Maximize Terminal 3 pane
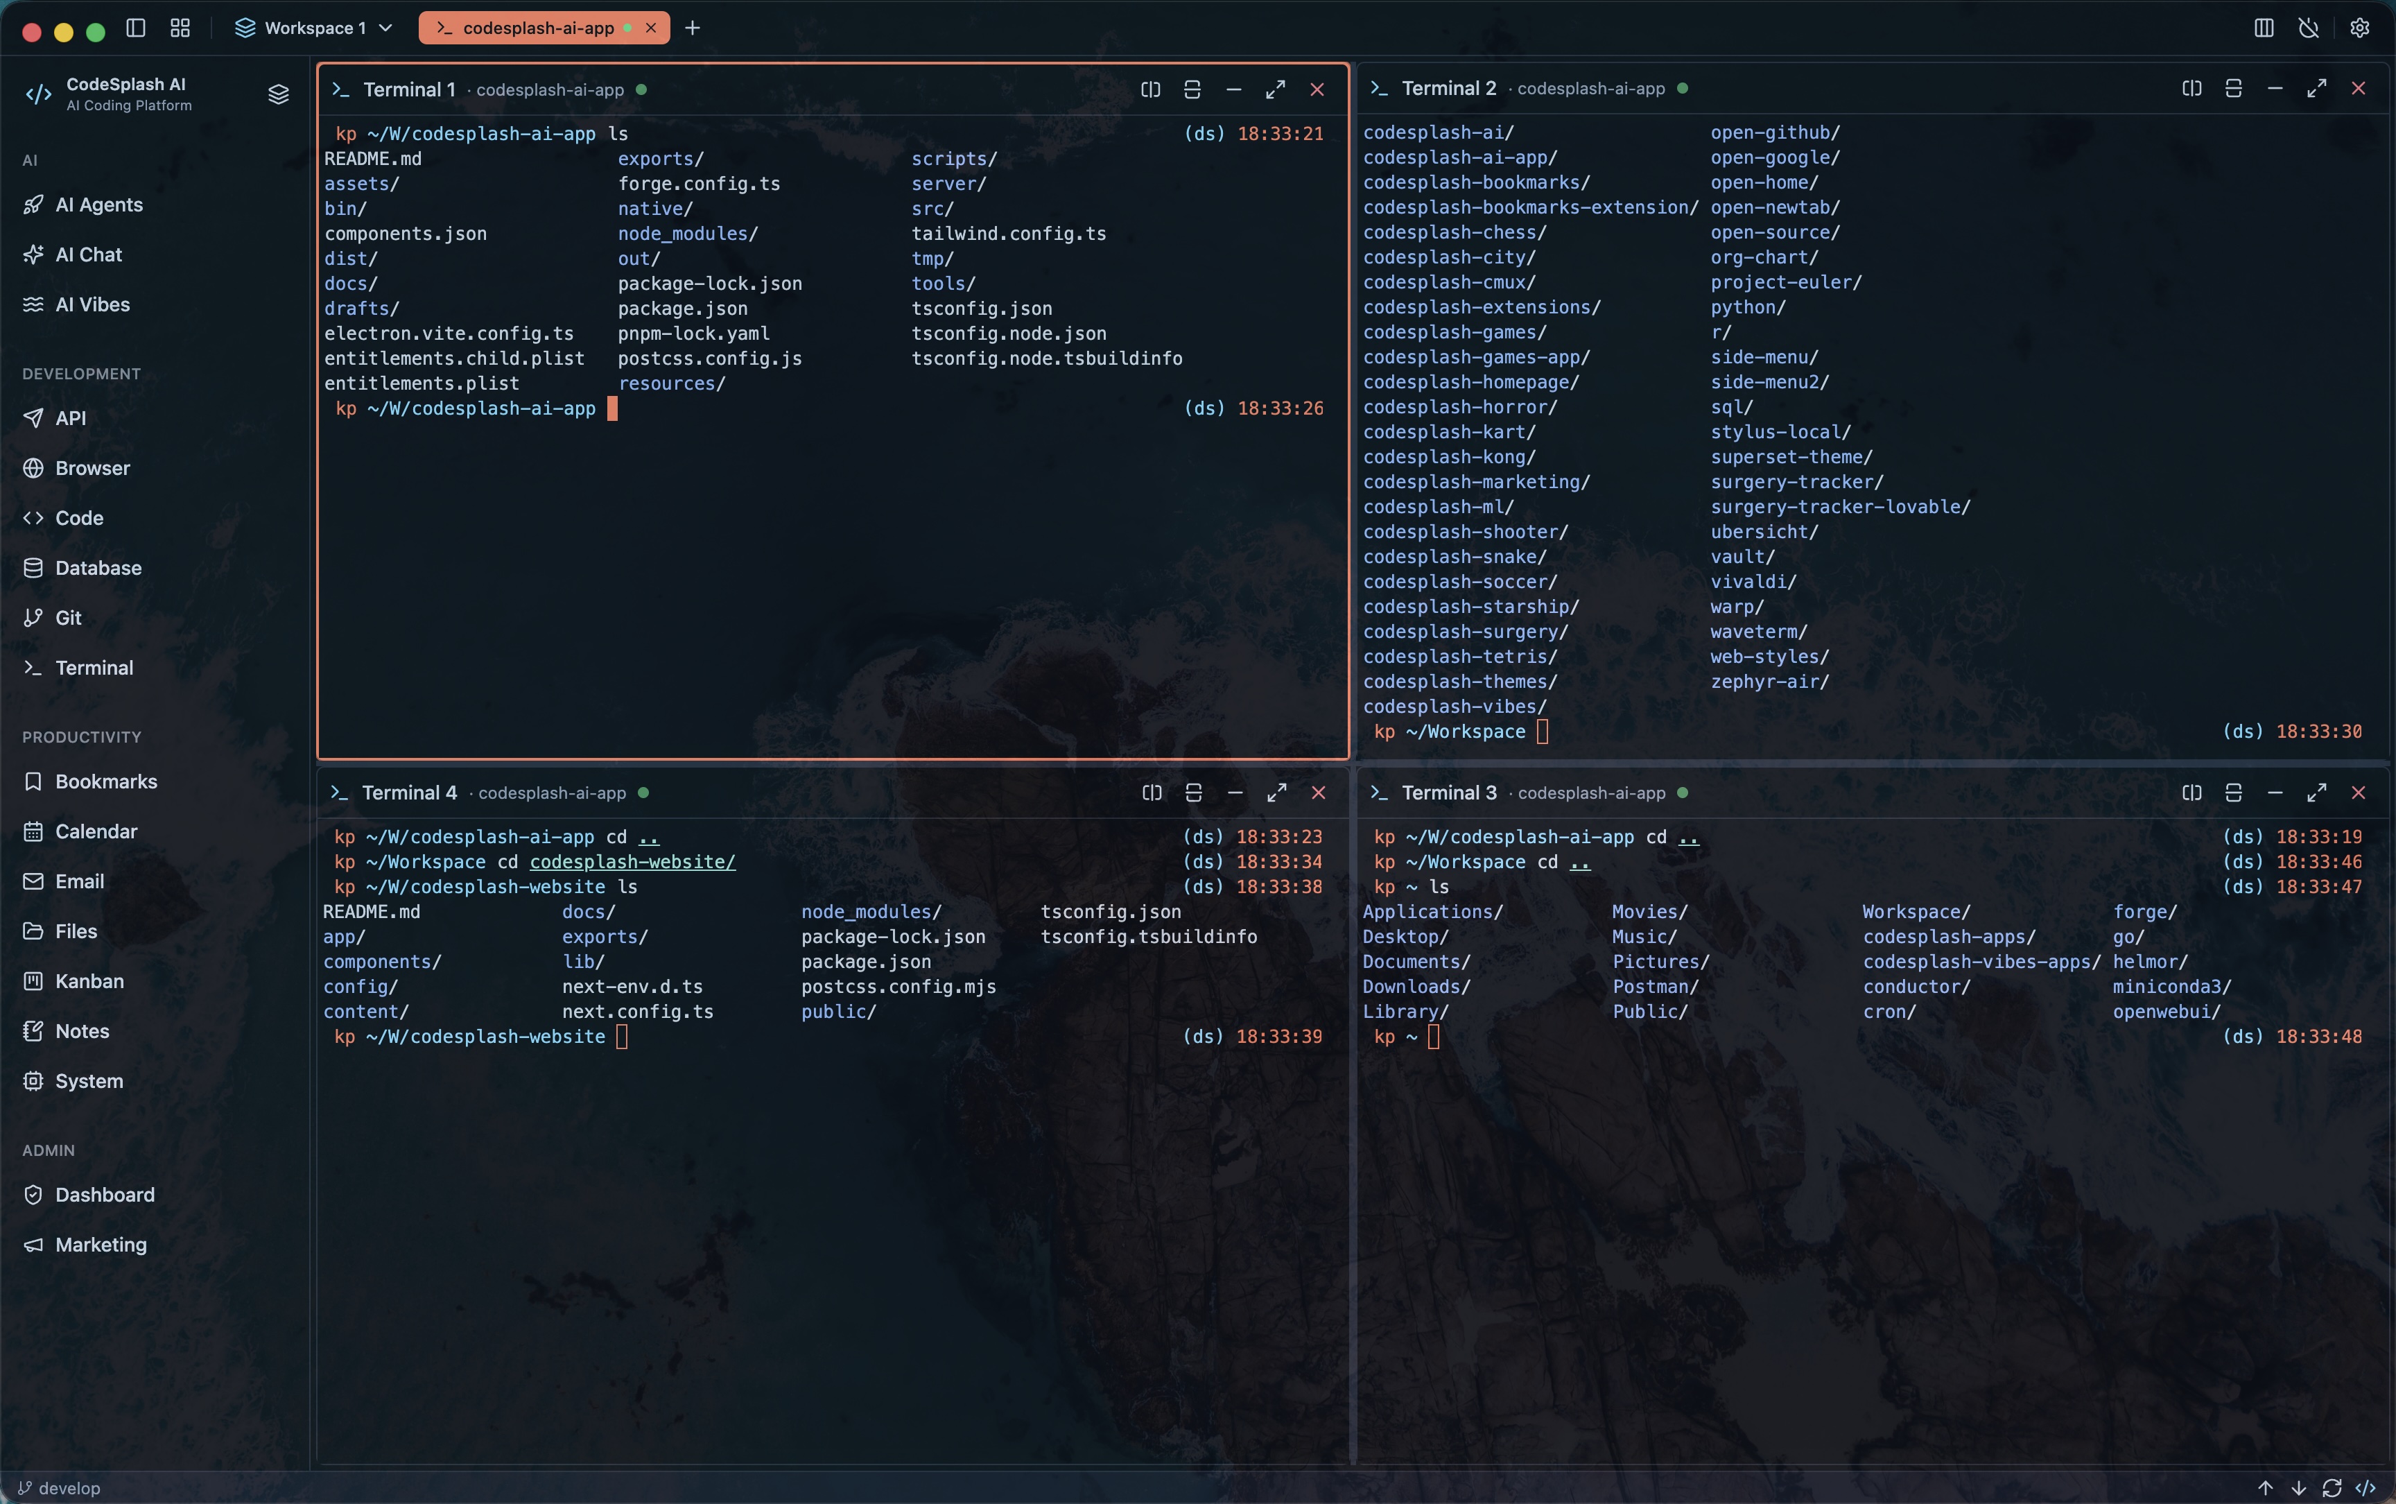2396x1504 pixels. click(x=2316, y=793)
